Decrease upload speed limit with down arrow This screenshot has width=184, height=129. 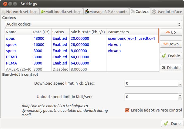(x=180, y=98)
